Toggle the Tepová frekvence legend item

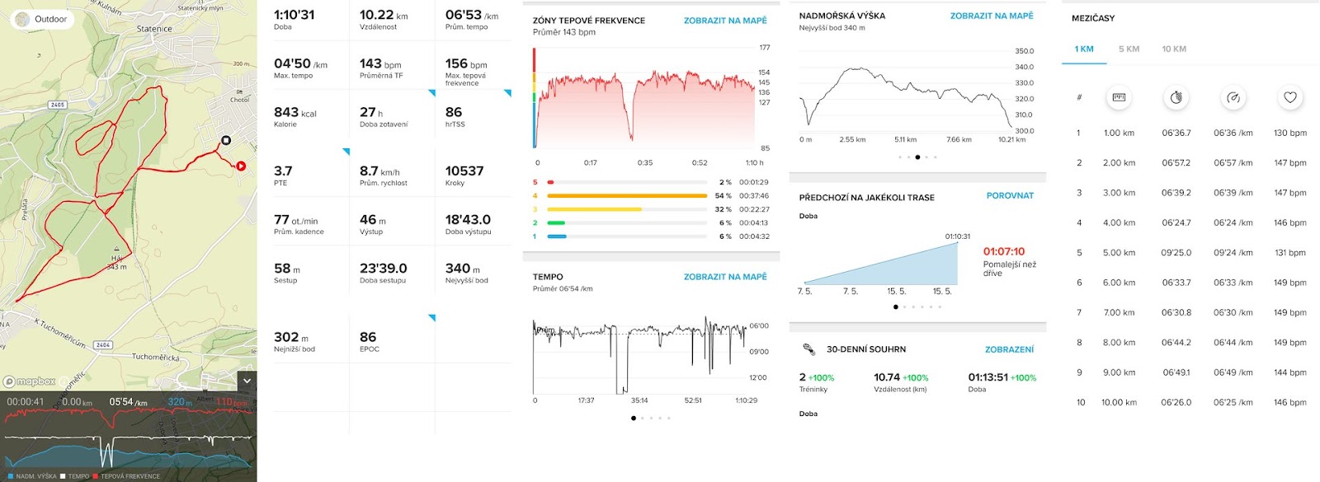tap(126, 476)
